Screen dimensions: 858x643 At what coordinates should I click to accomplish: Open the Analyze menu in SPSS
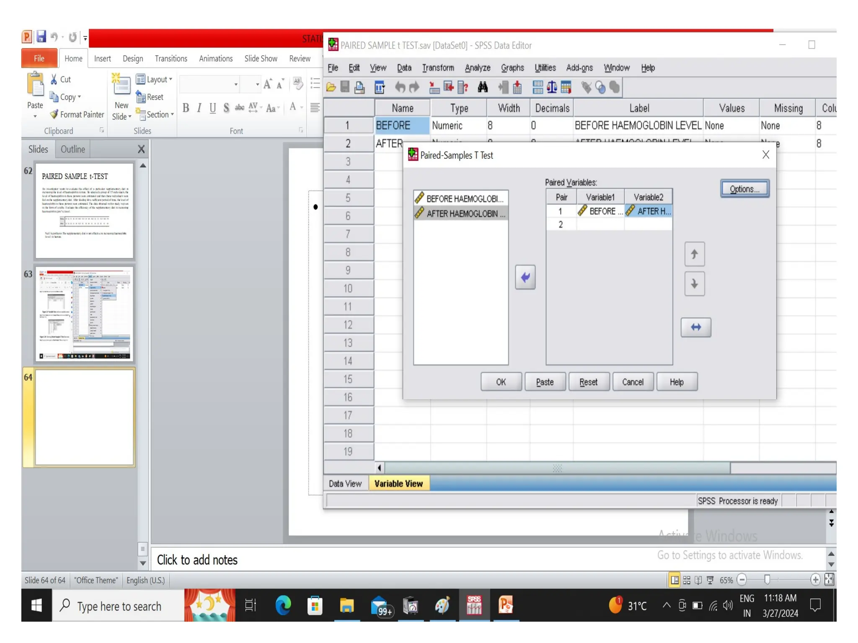pos(477,68)
